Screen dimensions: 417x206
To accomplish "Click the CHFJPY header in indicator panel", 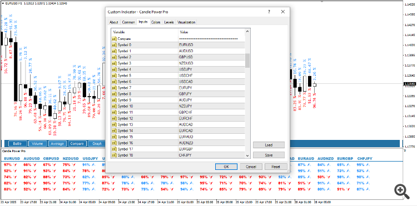I will tap(365, 158).
